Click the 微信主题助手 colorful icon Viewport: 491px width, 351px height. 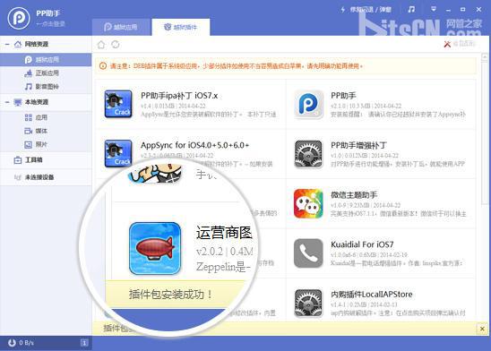(308, 203)
